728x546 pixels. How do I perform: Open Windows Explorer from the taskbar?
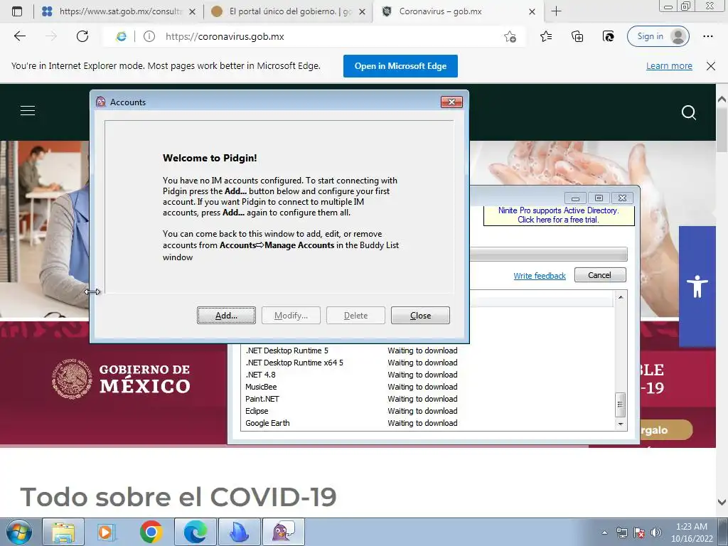coord(63,532)
